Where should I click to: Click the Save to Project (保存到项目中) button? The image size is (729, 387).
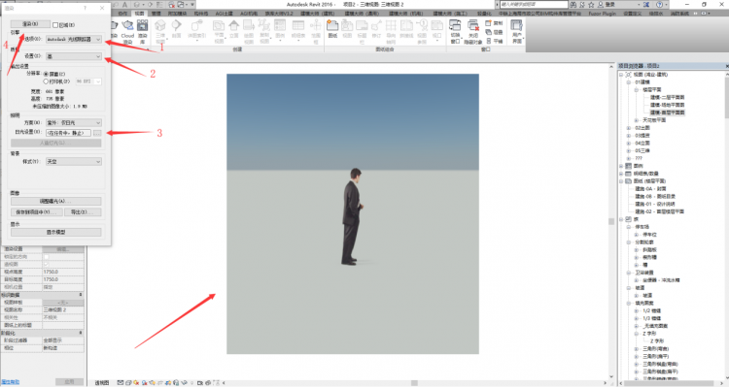[x=36, y=212]
